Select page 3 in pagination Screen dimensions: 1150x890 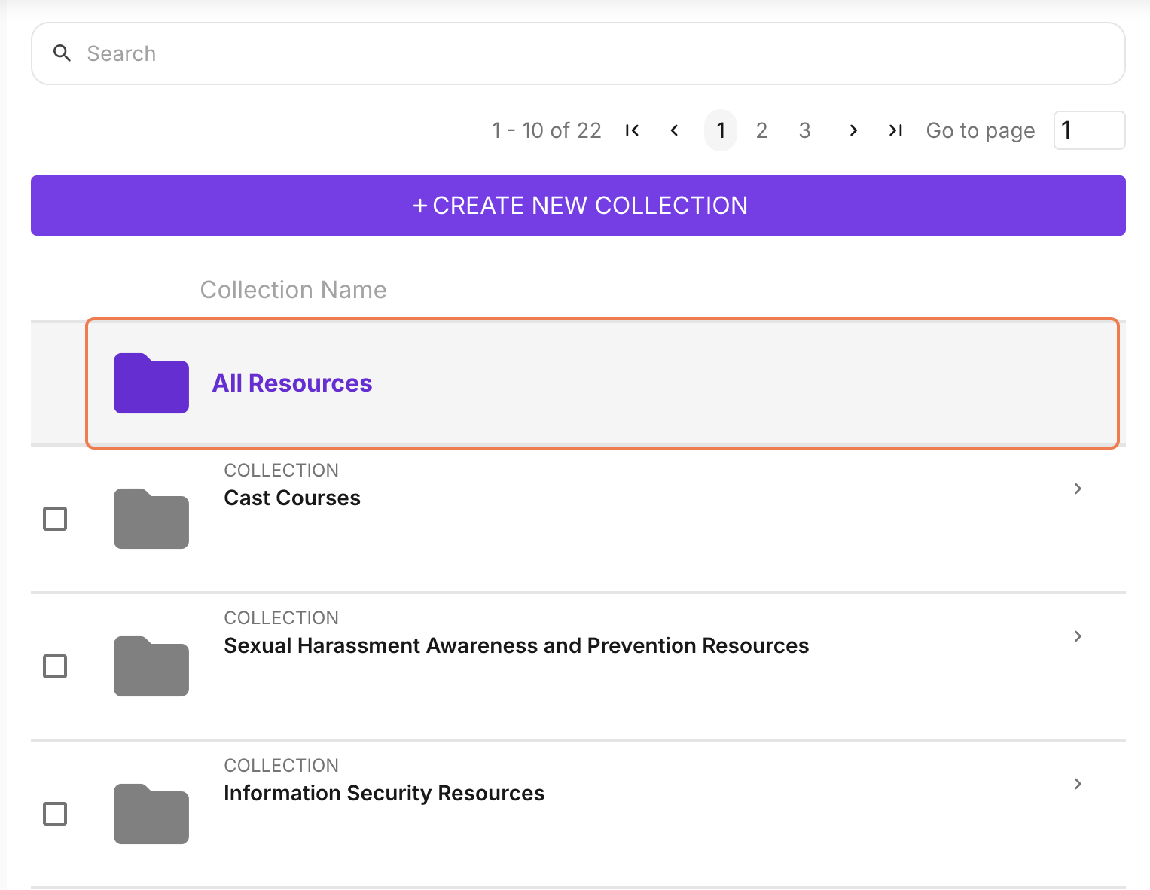(805, 130)
